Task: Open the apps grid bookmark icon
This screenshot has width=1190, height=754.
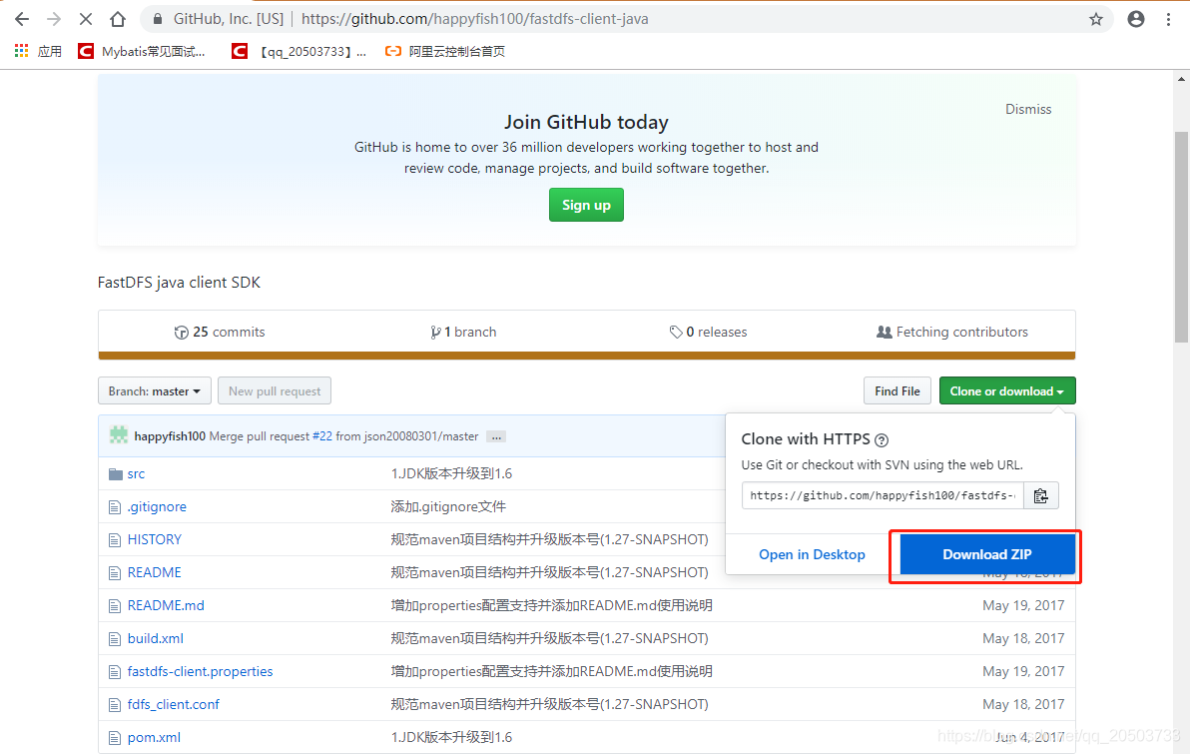Action: point(21,51)
